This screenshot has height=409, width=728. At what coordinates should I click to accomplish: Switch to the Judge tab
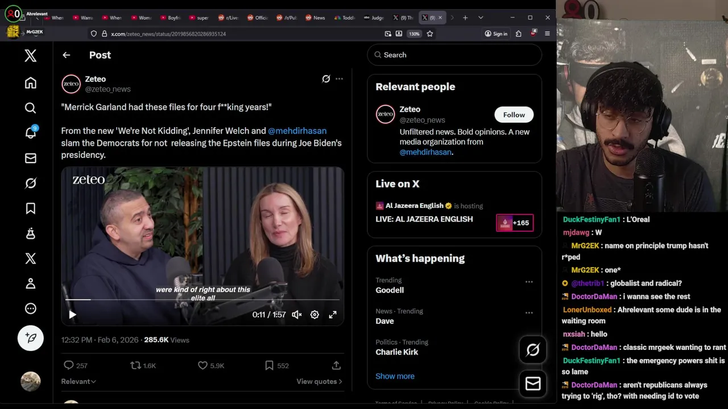(374, 18)
